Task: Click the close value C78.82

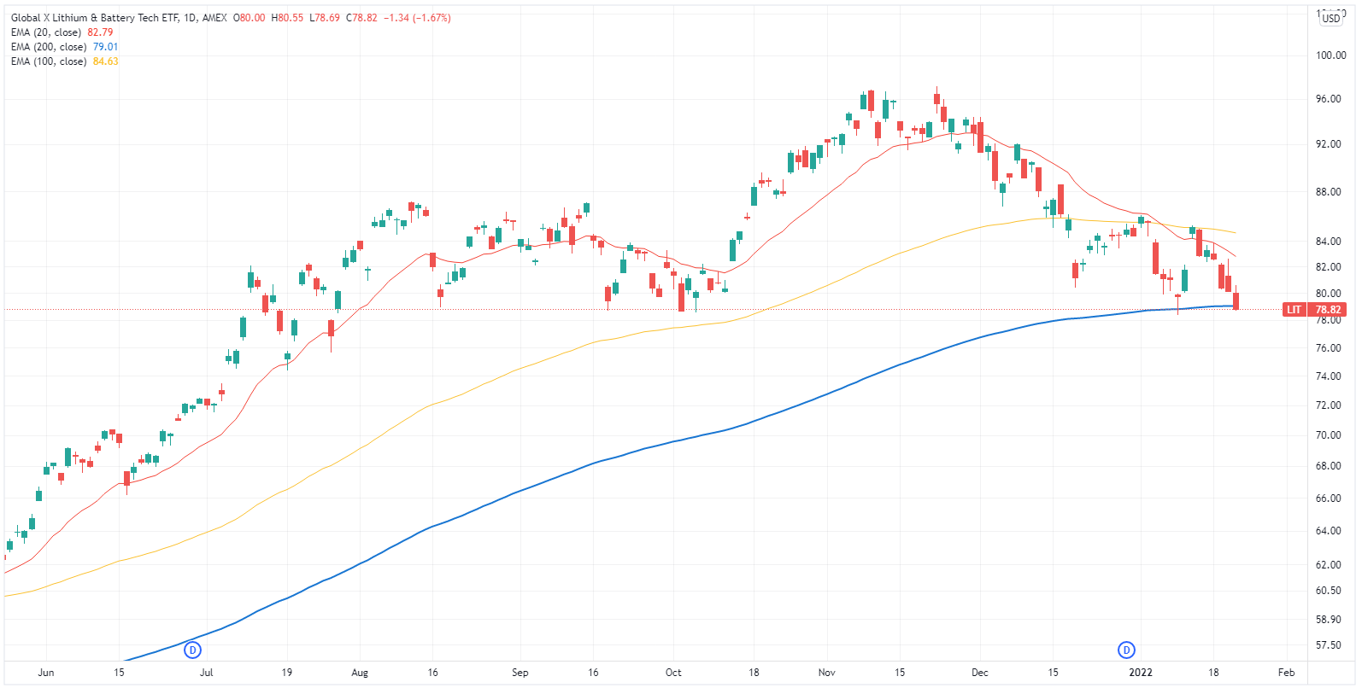Action: point(361,18)
